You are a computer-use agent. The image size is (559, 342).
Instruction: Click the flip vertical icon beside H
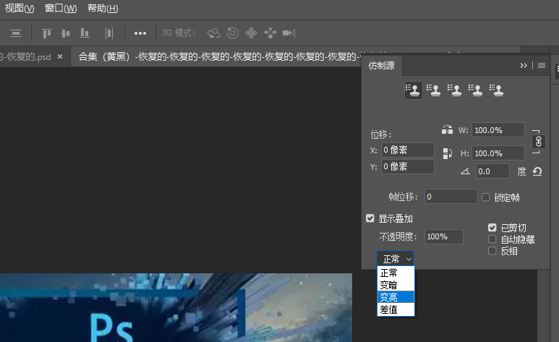pyautogui.click(x=447, y=153)
